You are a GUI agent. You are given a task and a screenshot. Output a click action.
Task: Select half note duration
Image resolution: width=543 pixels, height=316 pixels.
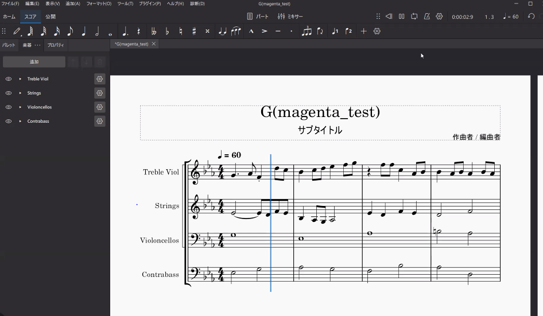[x=97, y=32]
